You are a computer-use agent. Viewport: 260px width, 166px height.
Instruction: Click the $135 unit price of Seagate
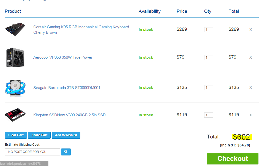(x=182, y=88)
